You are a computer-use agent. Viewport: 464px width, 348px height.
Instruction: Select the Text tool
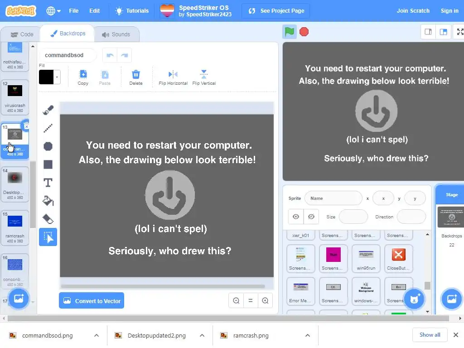click(x=48, y=183)
